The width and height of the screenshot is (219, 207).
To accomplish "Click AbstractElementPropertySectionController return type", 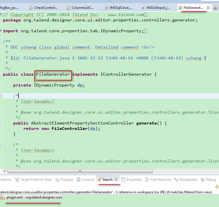I will click(x=82, y=123).
